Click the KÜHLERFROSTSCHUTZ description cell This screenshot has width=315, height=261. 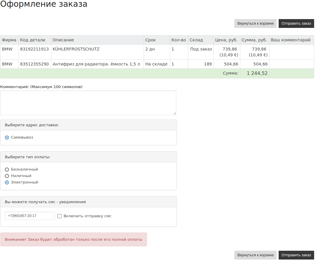pos(76,49)
